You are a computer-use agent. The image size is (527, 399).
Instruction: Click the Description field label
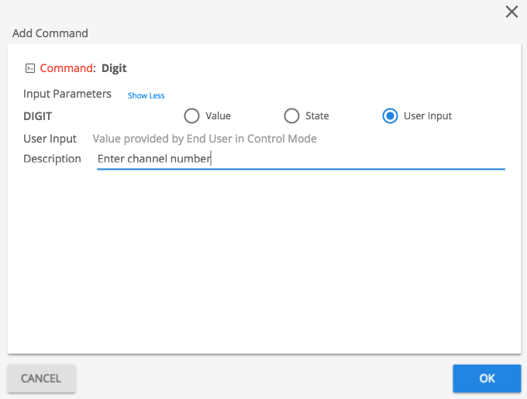(x=52, y=159)
